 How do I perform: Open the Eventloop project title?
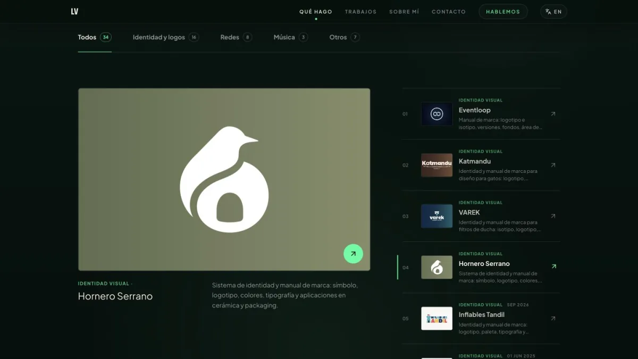(x=475, y=110)
